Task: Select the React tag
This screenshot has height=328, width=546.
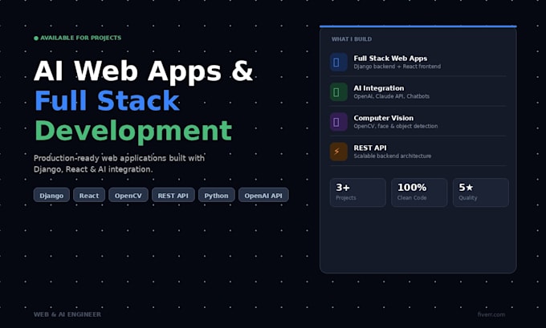Action: click(x=89, y=195)
